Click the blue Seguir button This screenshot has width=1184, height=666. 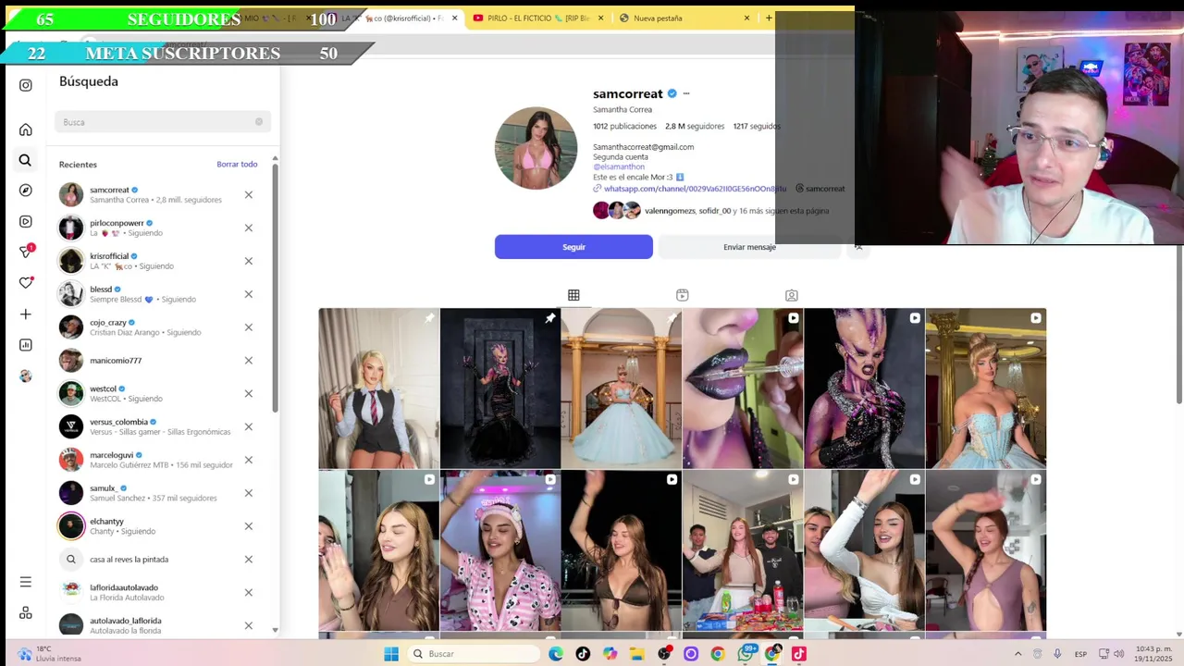click(573, 247)
